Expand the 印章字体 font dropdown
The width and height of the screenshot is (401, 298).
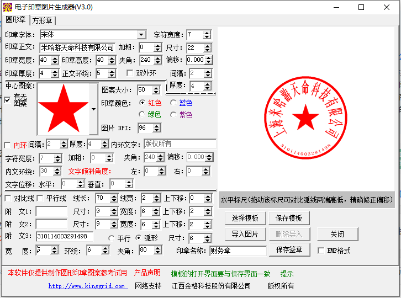pyautogui.click(x=141, y=35)
